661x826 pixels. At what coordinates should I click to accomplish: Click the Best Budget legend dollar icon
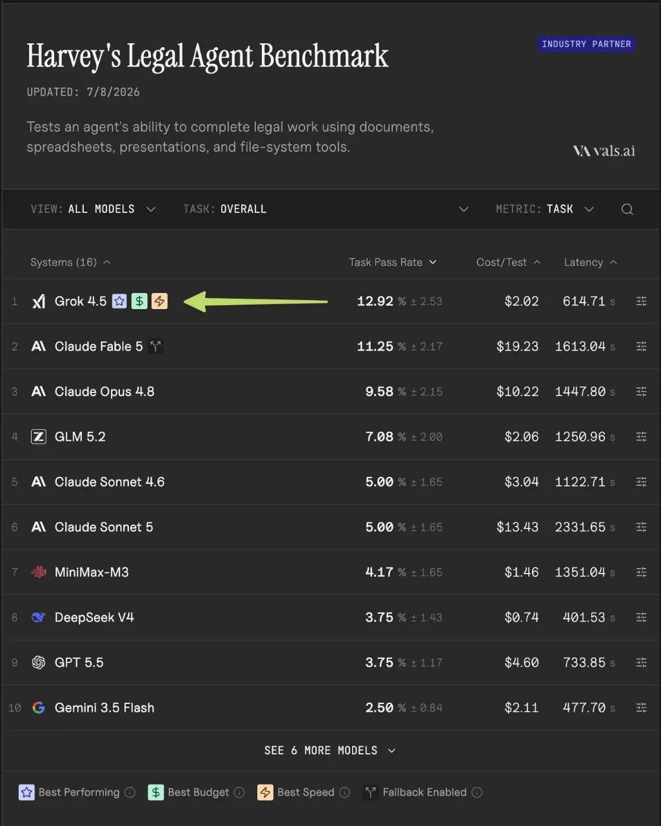click(x=155, y=792)
